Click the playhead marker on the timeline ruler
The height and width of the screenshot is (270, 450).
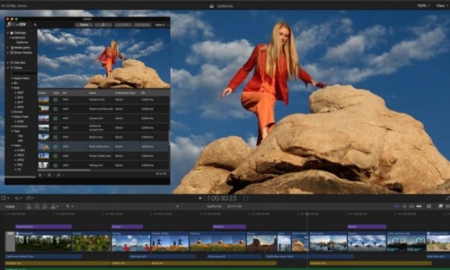pos(307,213)
